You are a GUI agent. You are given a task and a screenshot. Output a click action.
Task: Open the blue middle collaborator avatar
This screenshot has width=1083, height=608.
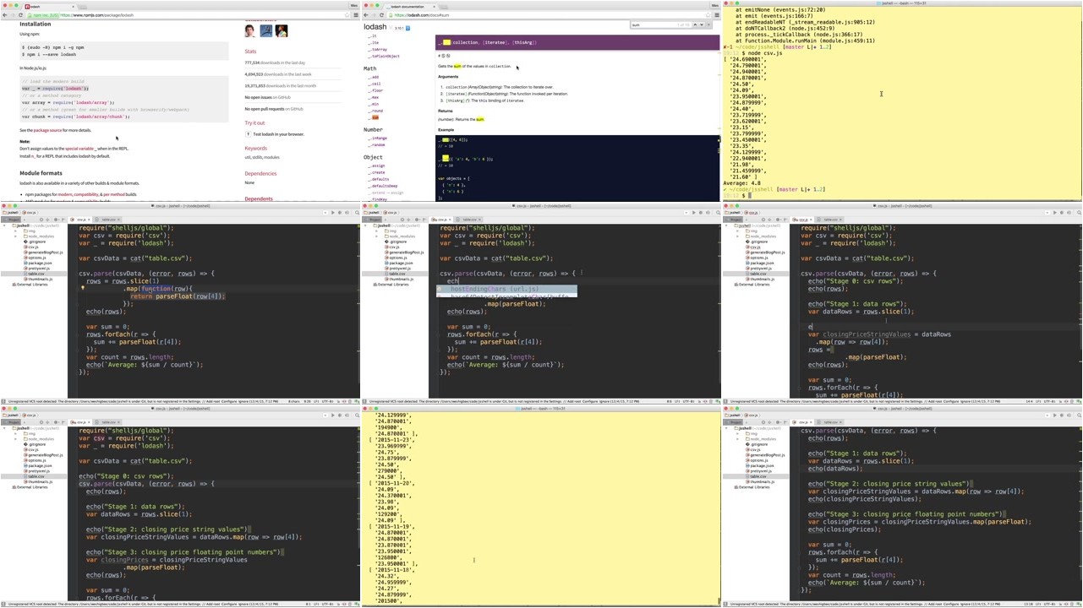(x=265, y=31)
